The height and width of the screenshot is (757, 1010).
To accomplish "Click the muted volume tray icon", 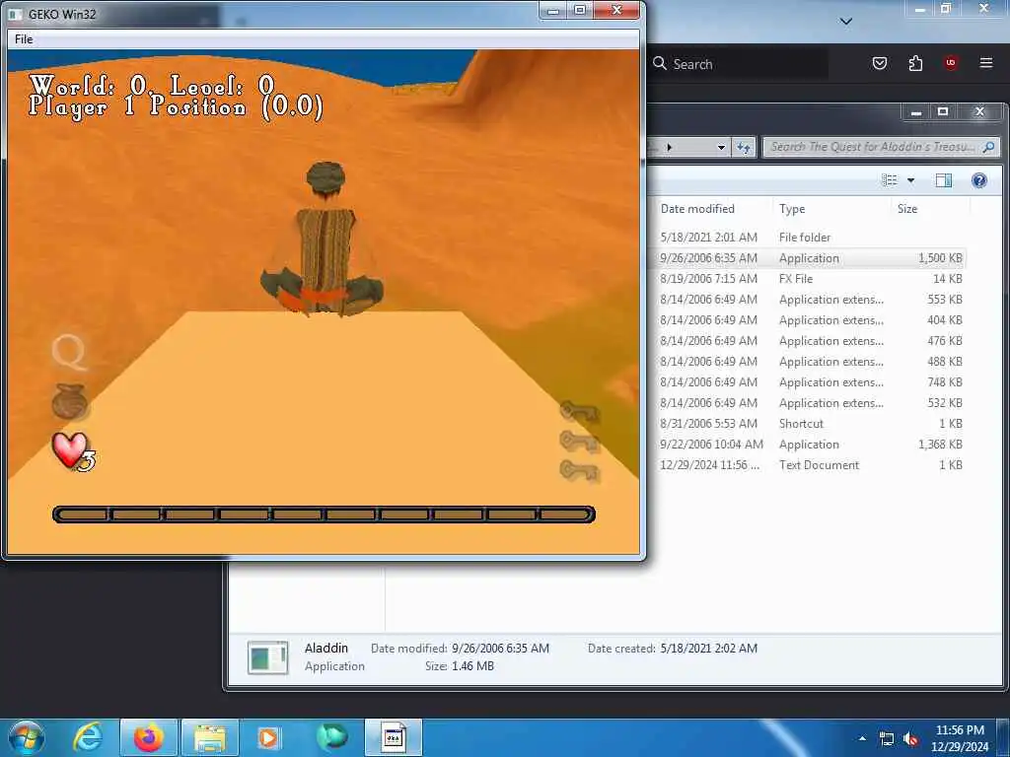I will (x=910, y=738).
